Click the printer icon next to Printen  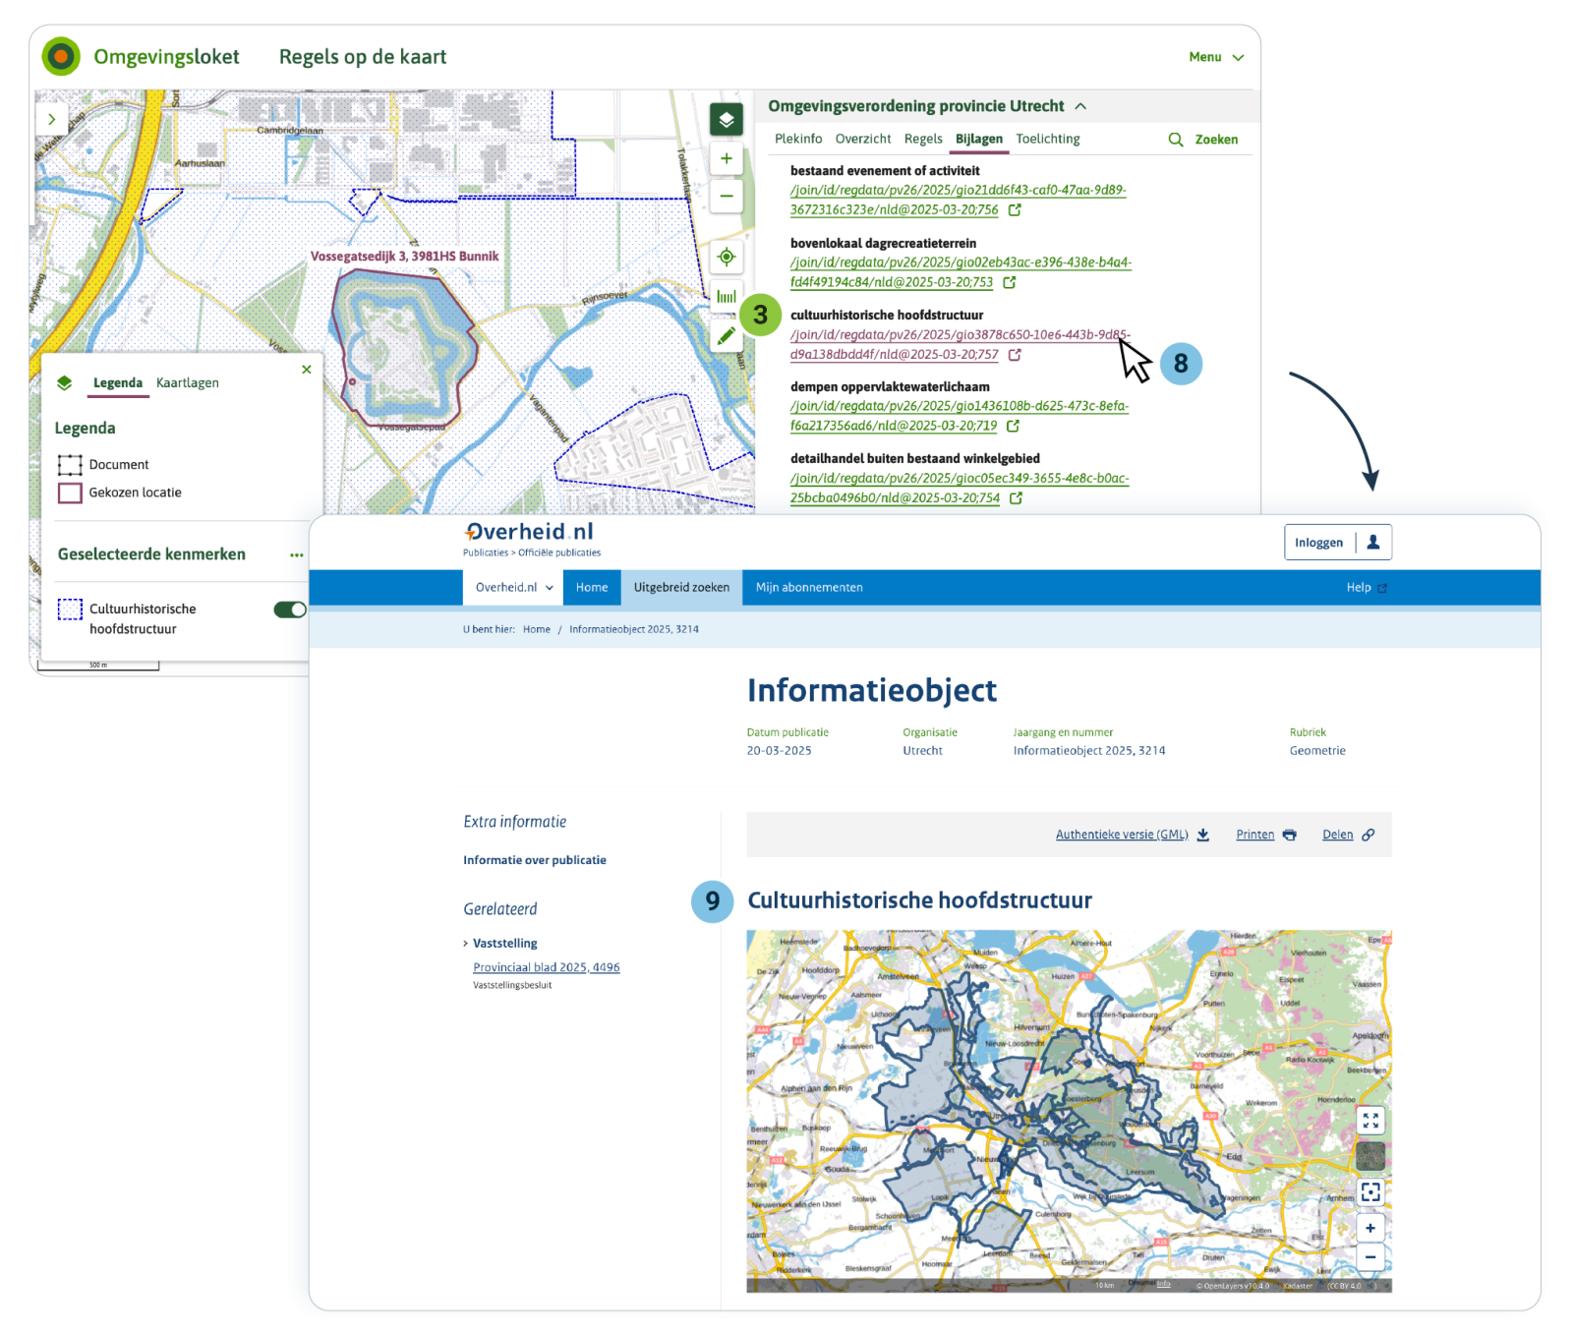1289,834
